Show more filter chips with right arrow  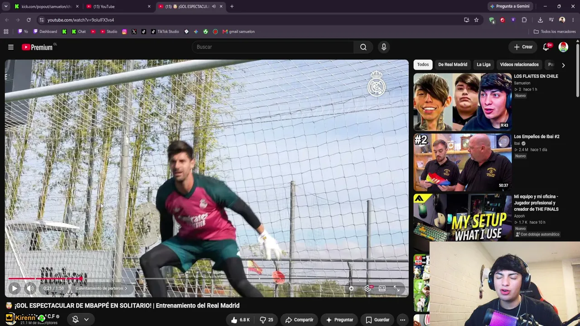pyautogui.click(x=563, y=65)
